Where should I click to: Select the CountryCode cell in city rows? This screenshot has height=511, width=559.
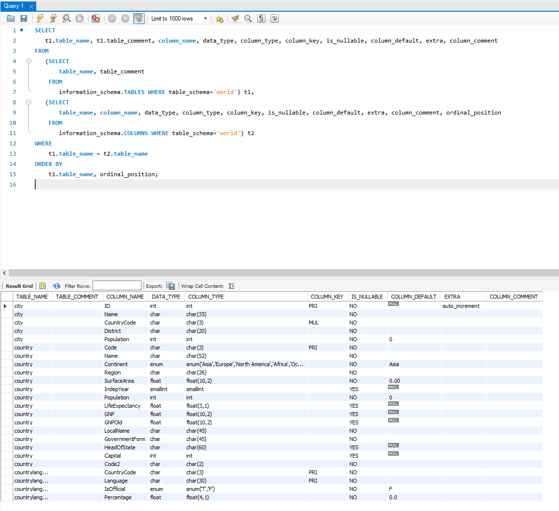pos(125,323)
